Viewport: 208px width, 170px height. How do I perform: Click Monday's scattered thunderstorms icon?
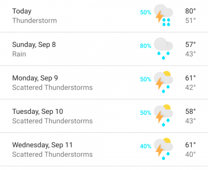coord(163,82)
